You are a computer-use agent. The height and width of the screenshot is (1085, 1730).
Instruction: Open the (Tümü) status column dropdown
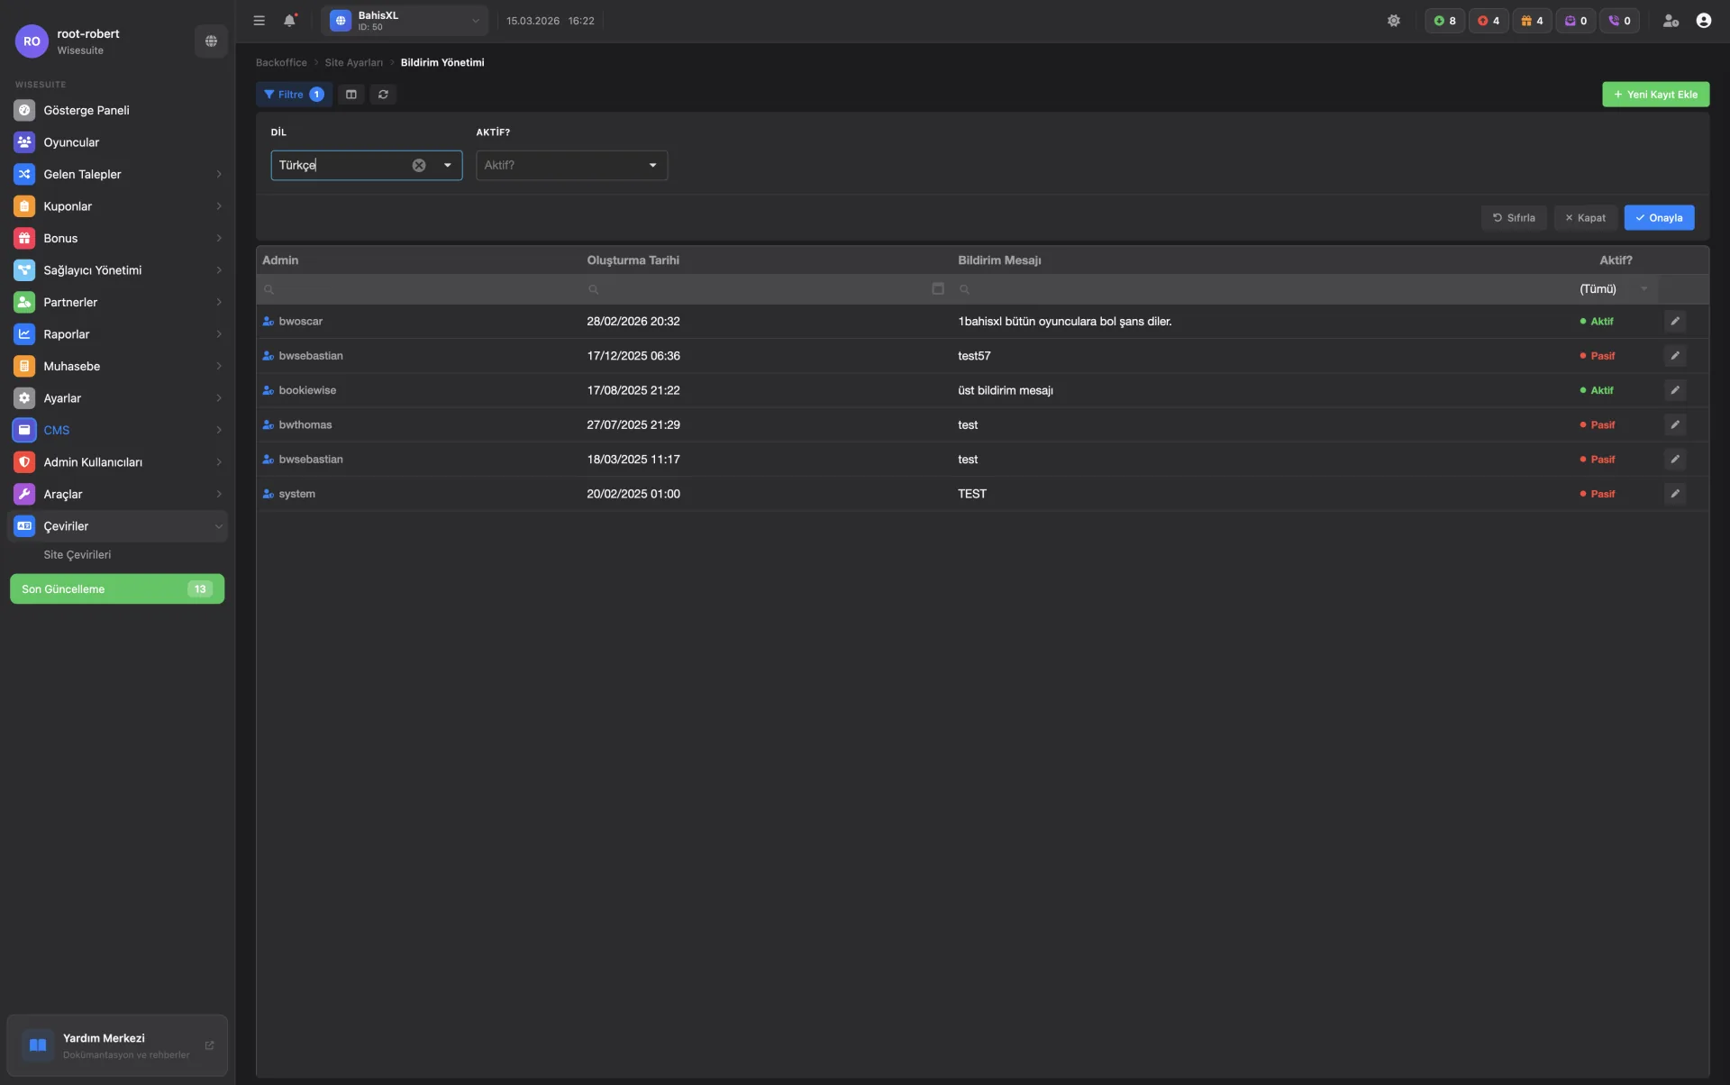1613,289
